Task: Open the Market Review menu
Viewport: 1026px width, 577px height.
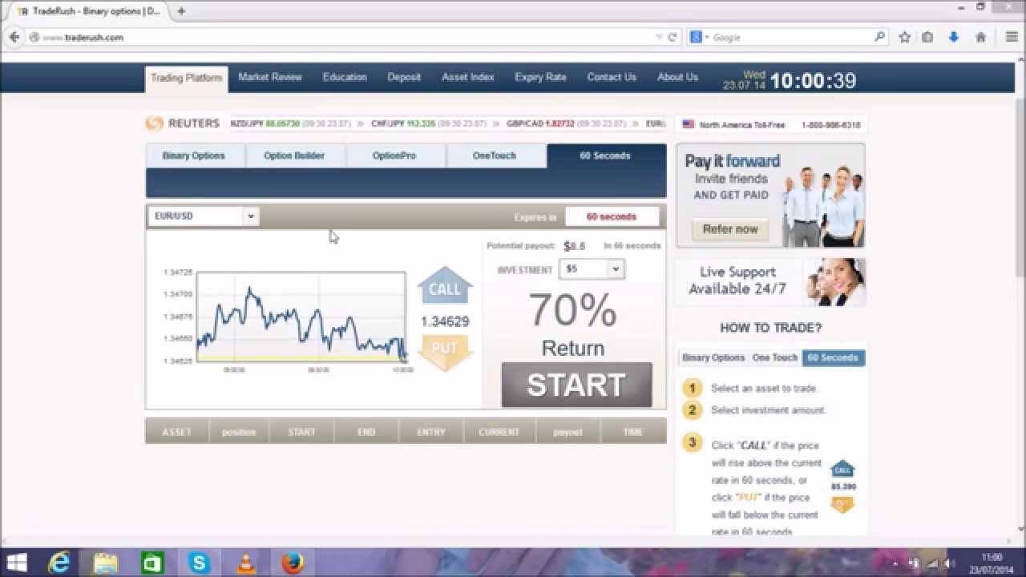Action: 270,77
